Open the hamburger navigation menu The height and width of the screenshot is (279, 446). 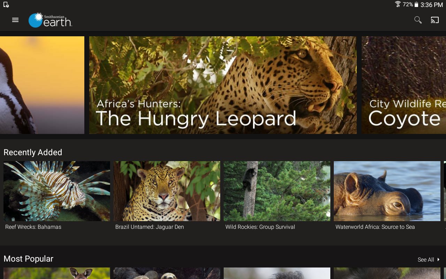pyautogui.click(x=15, y=20)
